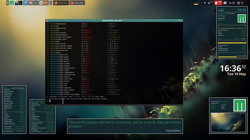
Task: Click the volume speaker tray icon
Action: tap(209, 3)
